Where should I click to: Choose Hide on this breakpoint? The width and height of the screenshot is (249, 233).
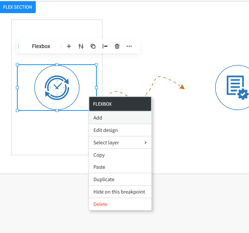(x=120, y=192)
